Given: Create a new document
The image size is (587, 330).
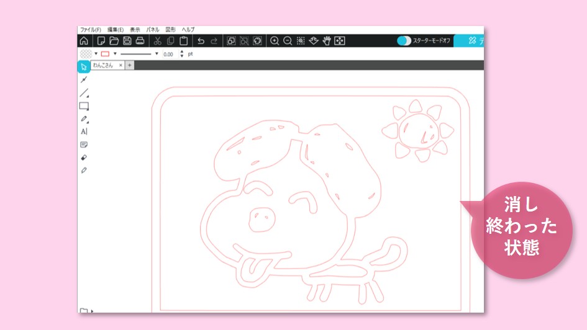Looking at the screenshot, I should click(101, 41).
